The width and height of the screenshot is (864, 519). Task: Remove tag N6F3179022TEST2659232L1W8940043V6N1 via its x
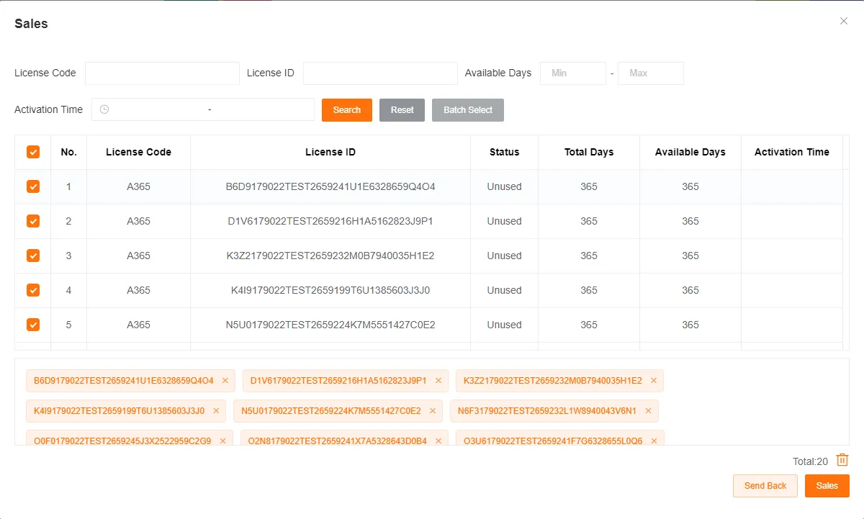tap(648, 411)
